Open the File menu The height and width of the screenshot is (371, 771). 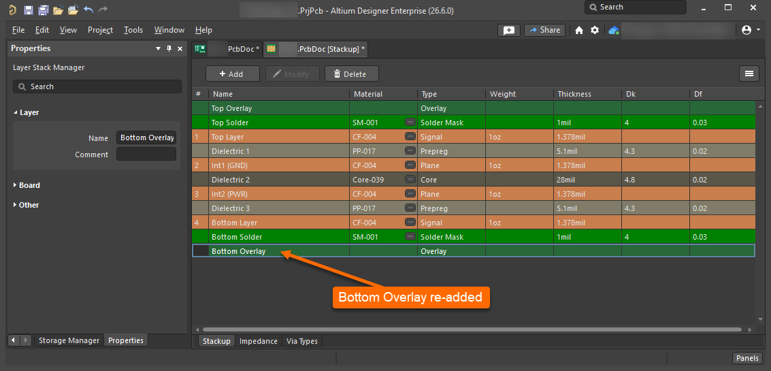tap(18, 30)
